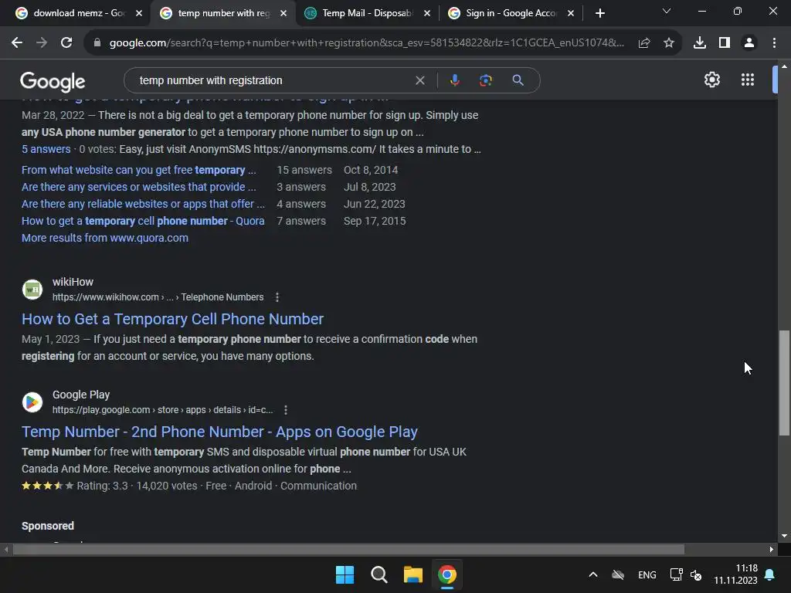Screen dimensions: 791x593
Task: Open the Google apps grid
Action: coord(748,80)
